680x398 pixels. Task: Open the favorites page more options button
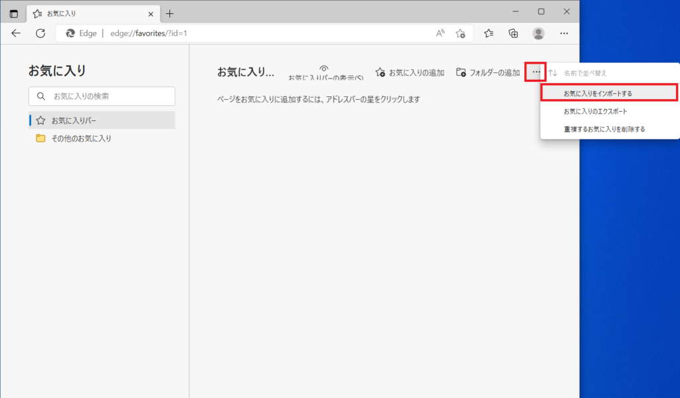click(x=536, y=72)
